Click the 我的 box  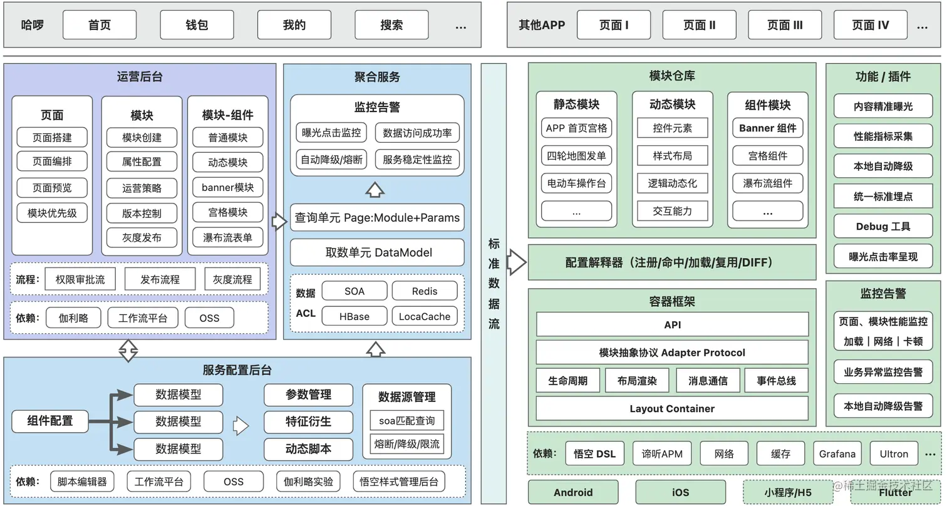(x=294, y=25)
